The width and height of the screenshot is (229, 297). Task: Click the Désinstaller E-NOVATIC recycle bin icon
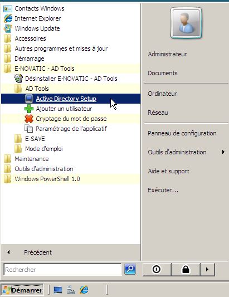pyautogui.click(x=18, y=79)
